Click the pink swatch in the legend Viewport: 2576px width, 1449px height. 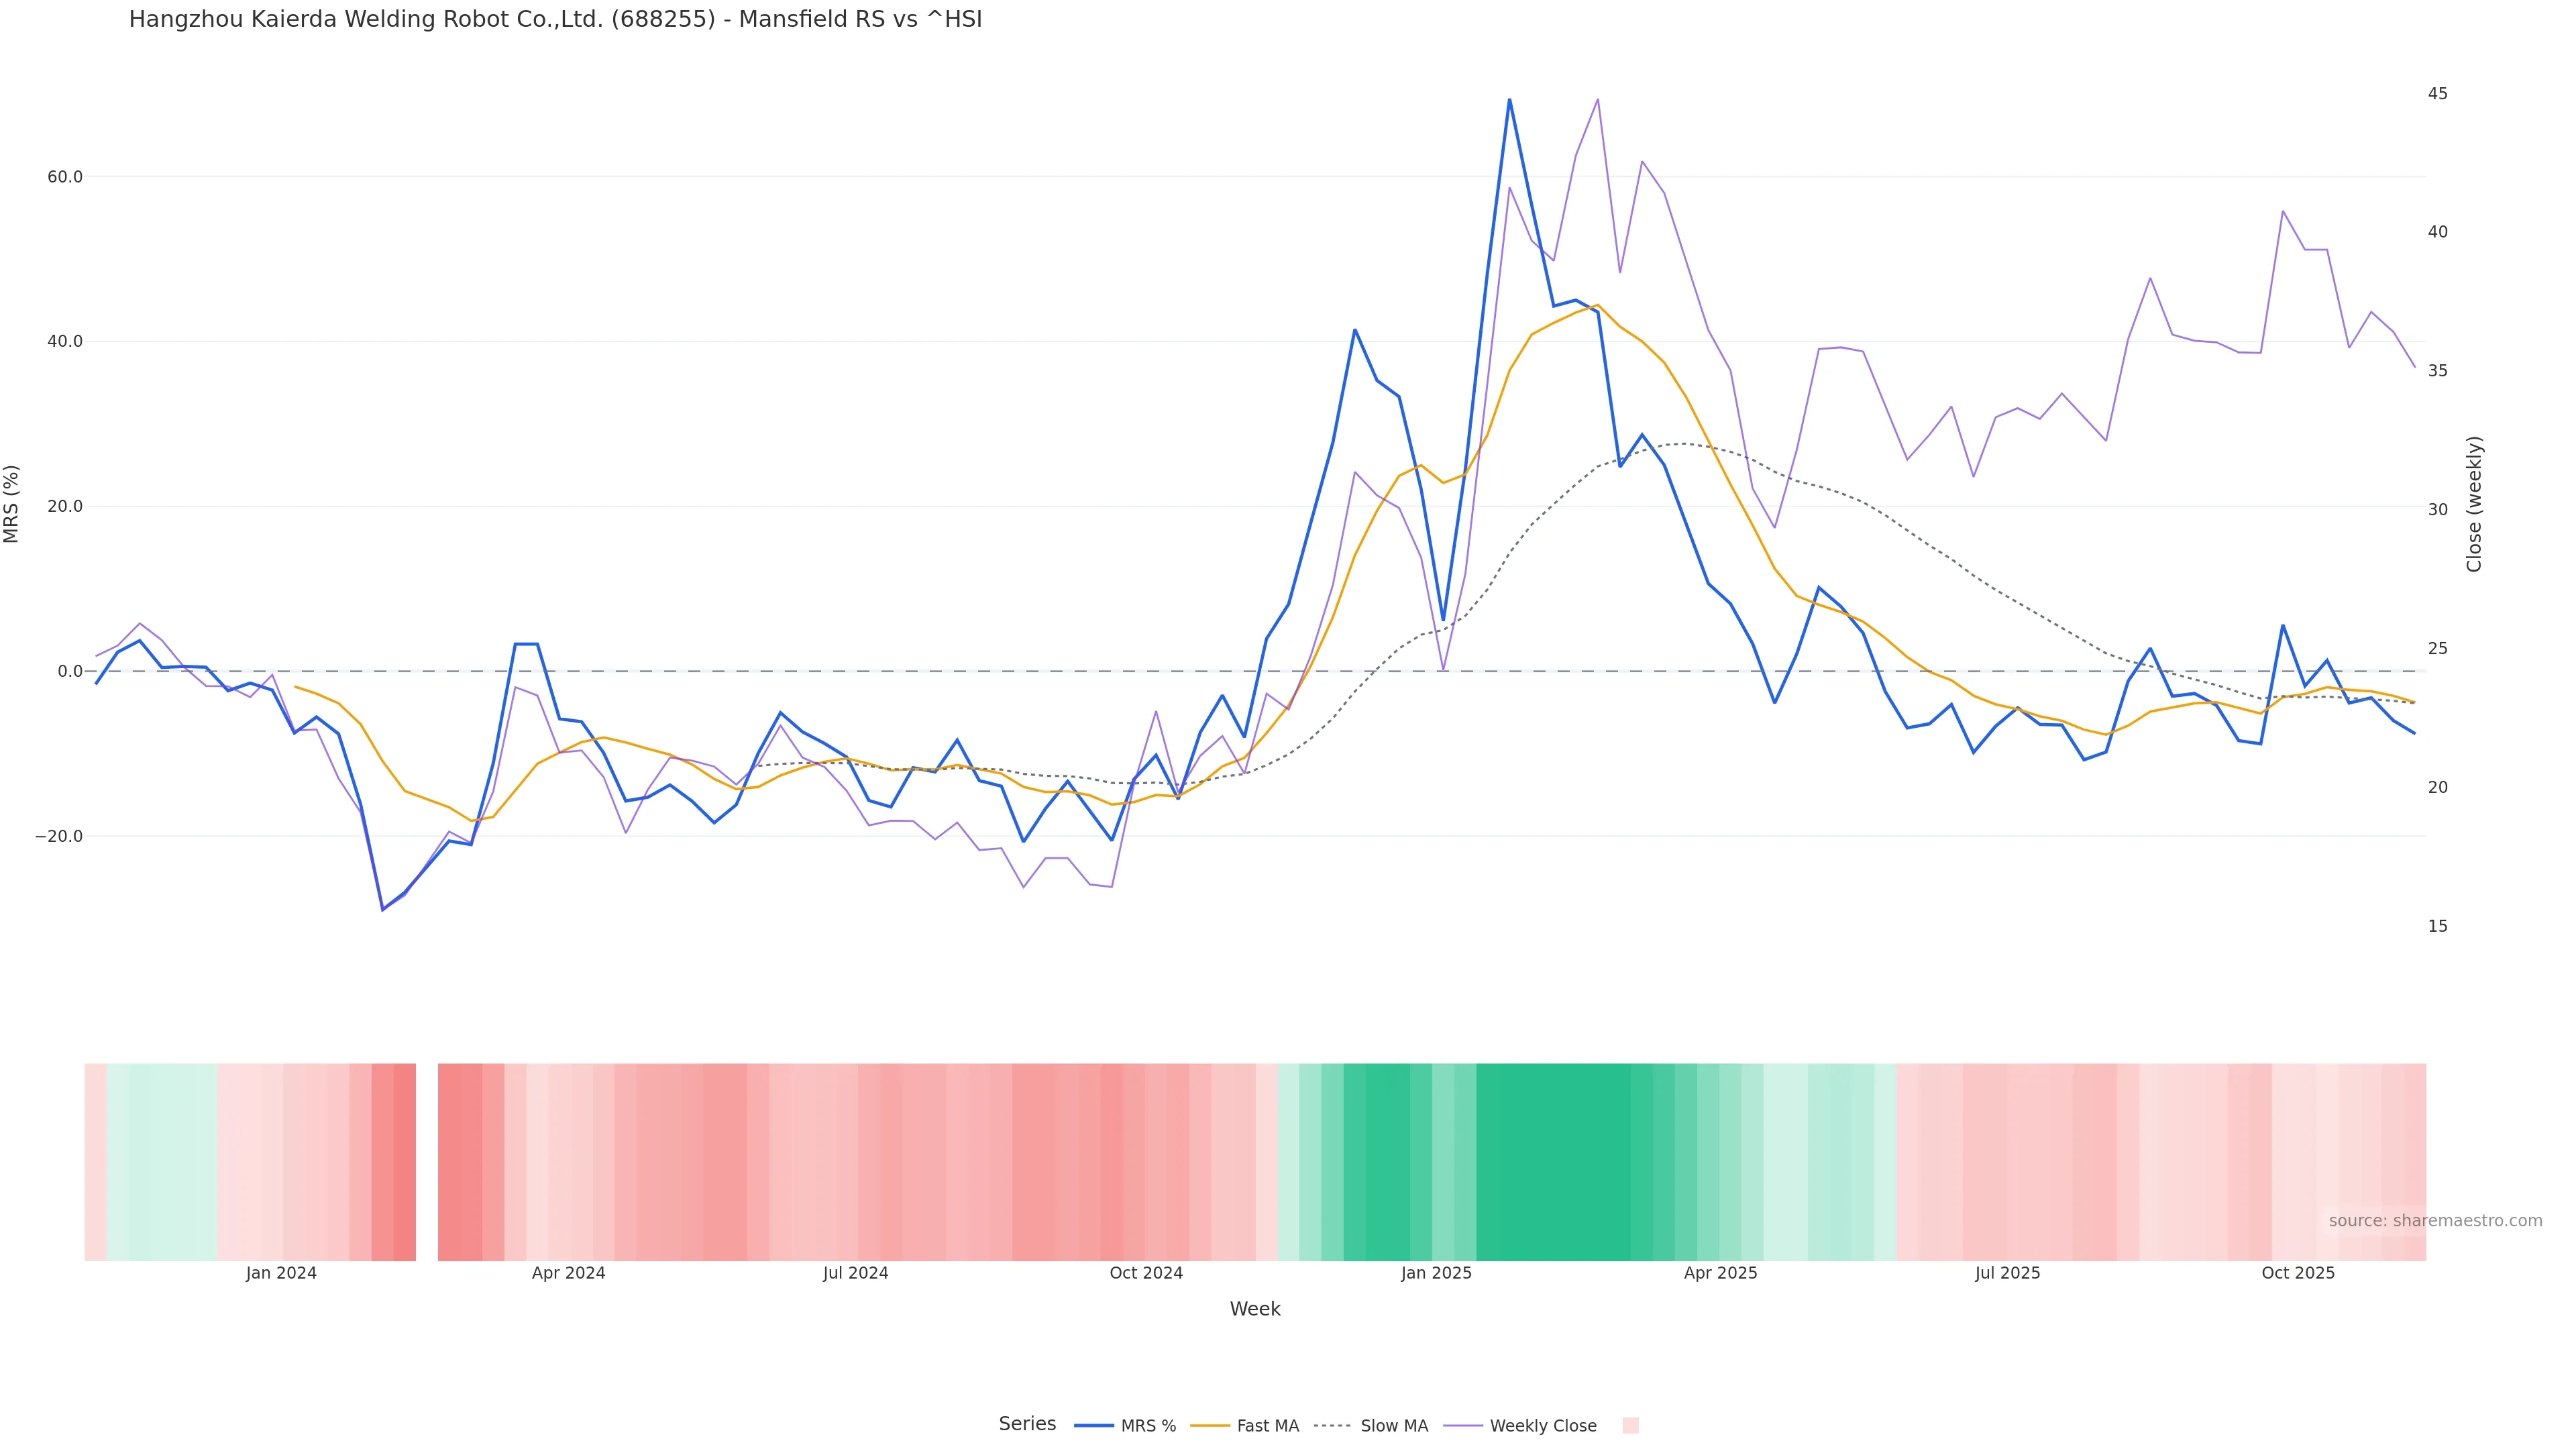[1630, 1426]
